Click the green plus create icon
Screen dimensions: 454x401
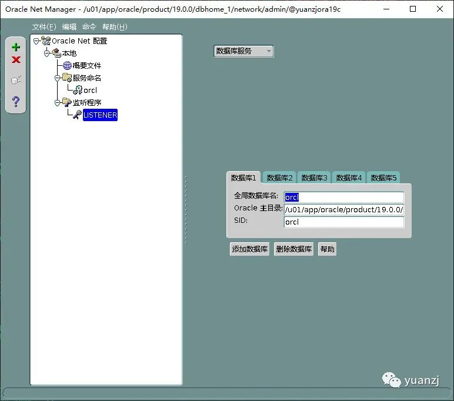pos(16,47)
